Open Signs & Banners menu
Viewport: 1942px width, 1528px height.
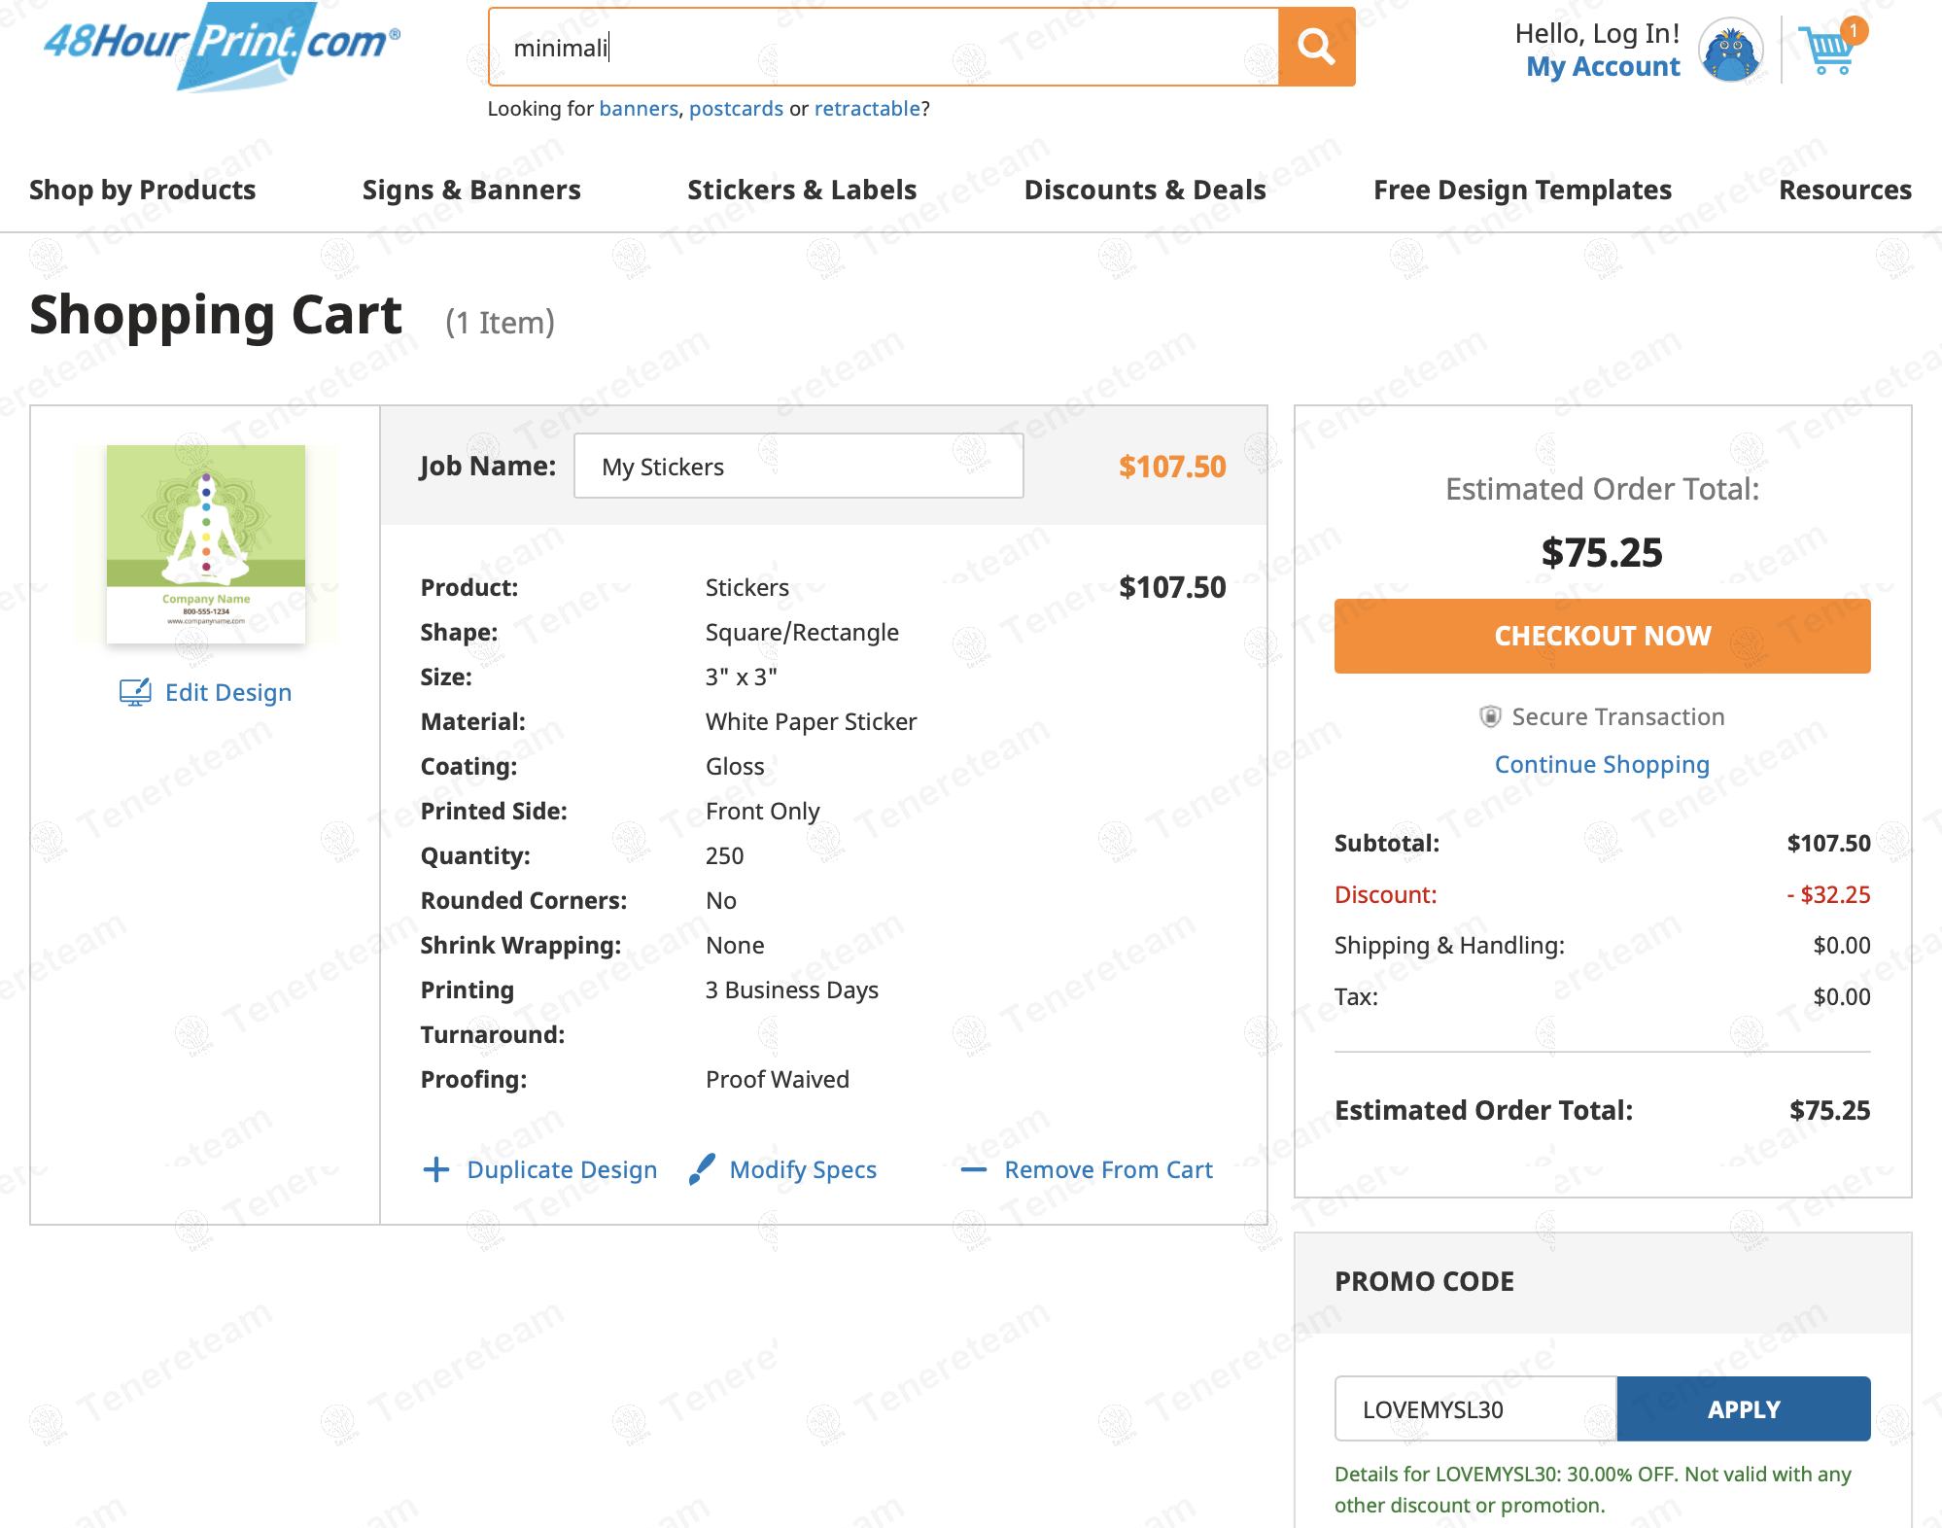pos(471,190)
